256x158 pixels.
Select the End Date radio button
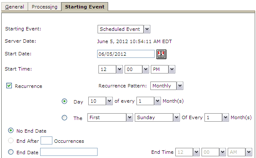(11, 152)
